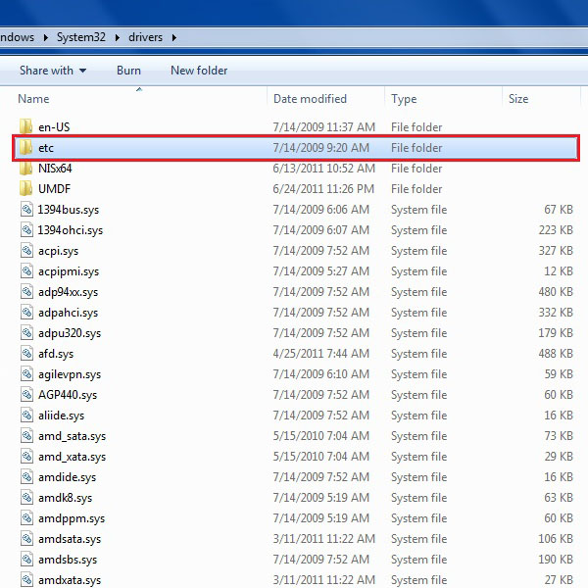Select the etc folder name
The width and height of the screenshot is (588, 588).
tap(46, 148)
